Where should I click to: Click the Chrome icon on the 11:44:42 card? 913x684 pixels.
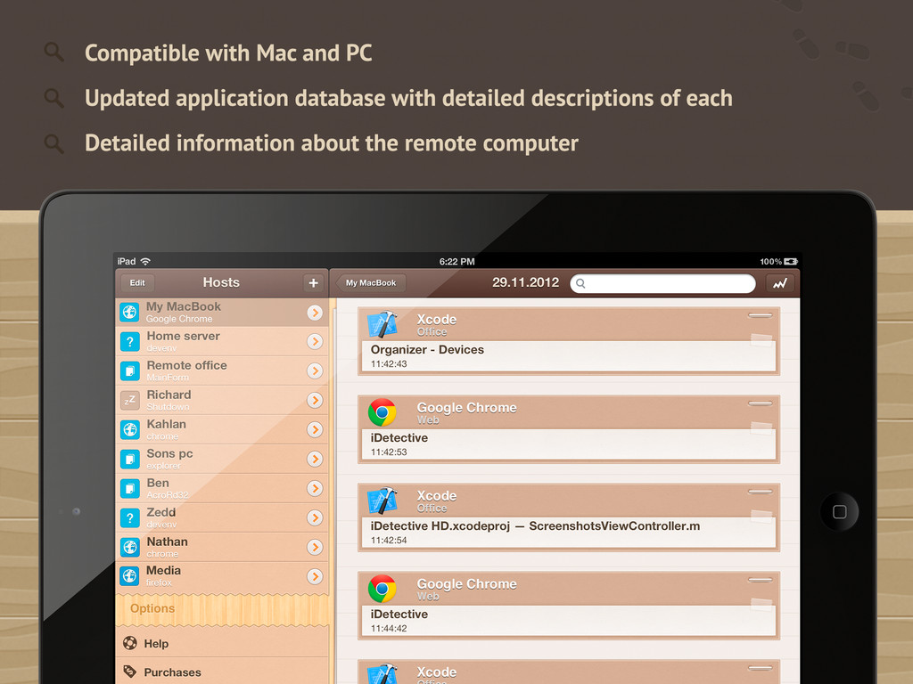point(382,589)
